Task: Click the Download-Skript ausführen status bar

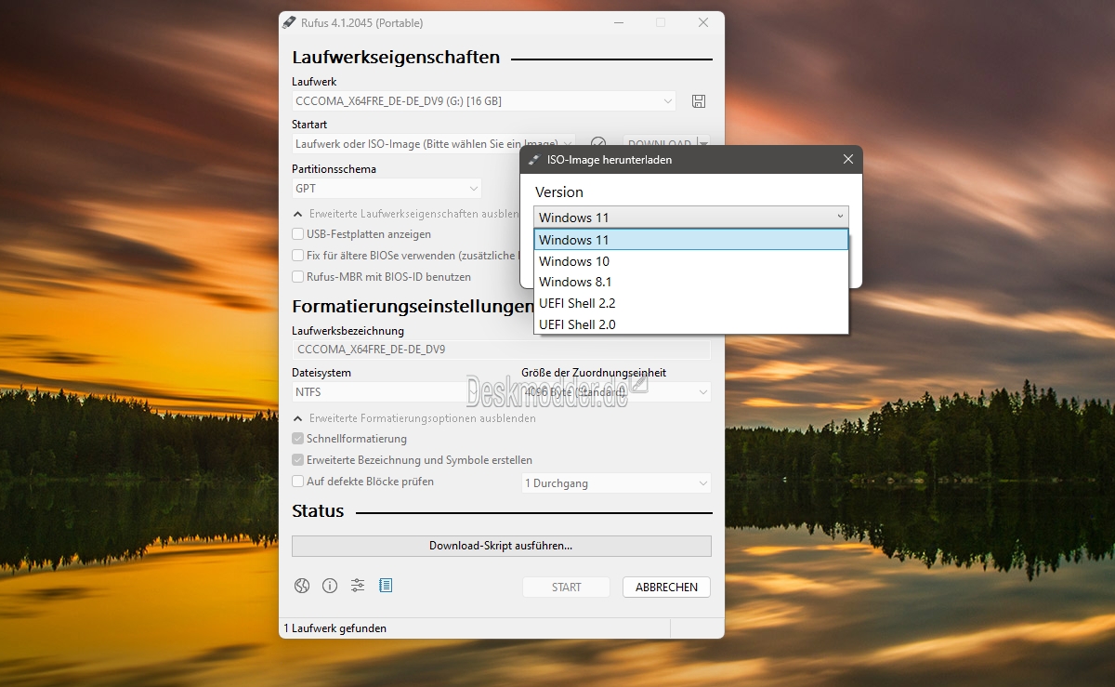Action: point(501,546)
